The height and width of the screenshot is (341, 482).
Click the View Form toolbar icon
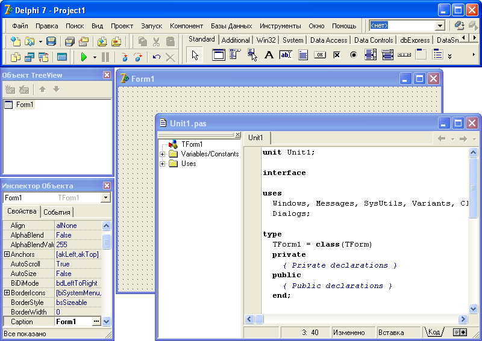click(x=30, y=57)
